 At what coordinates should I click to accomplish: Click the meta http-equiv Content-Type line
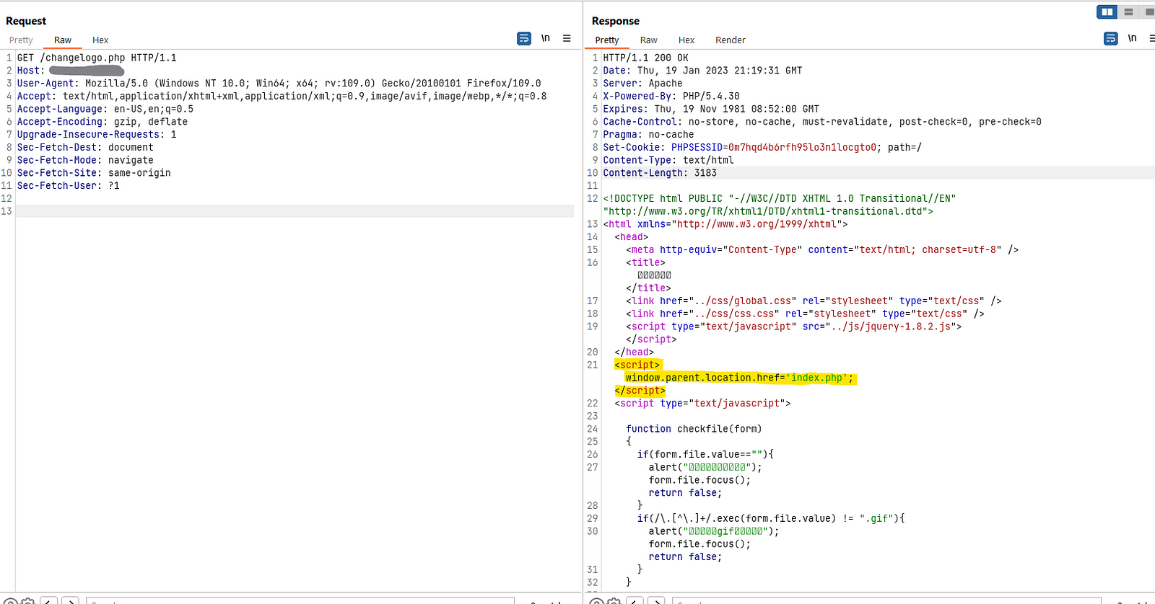pyautogui.click(x=822, y=250)
